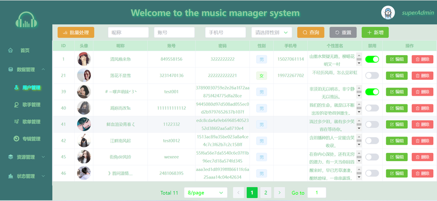Viewport: 437px width, 201px height.
Task: Click the superAdmin avatar icon
Action: 388,13
